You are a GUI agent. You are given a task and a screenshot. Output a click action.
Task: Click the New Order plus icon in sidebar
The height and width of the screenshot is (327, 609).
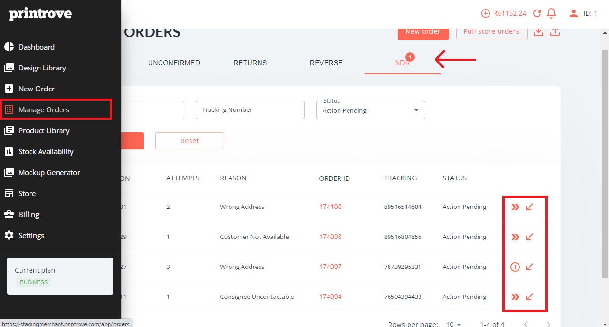(x=9, y=89)
